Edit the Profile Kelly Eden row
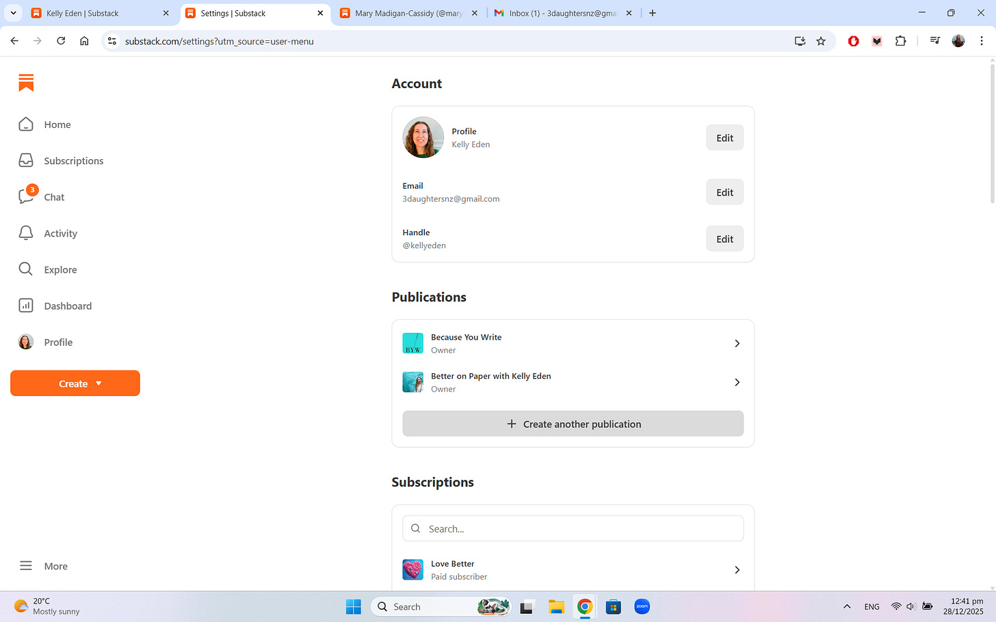This screenshot has width=996, height=622. (724, 138)
